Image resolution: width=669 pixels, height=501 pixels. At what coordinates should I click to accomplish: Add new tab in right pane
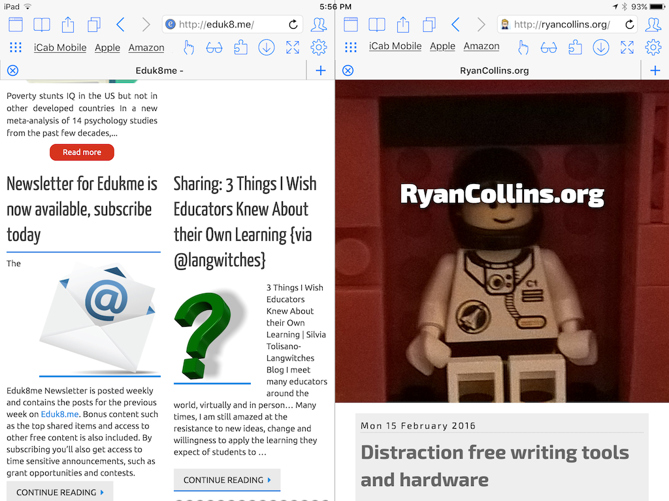655,70
